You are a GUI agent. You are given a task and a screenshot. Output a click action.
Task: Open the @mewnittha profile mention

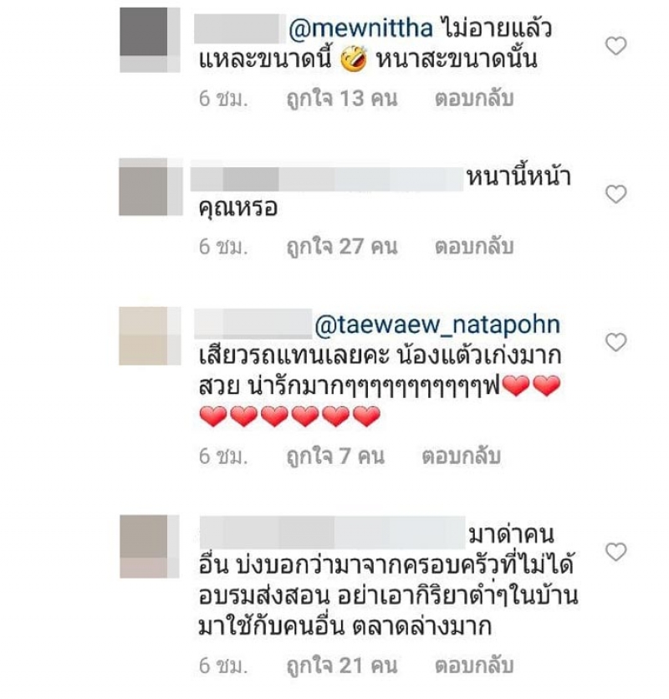pyautogui.click(x=360, y=29)
